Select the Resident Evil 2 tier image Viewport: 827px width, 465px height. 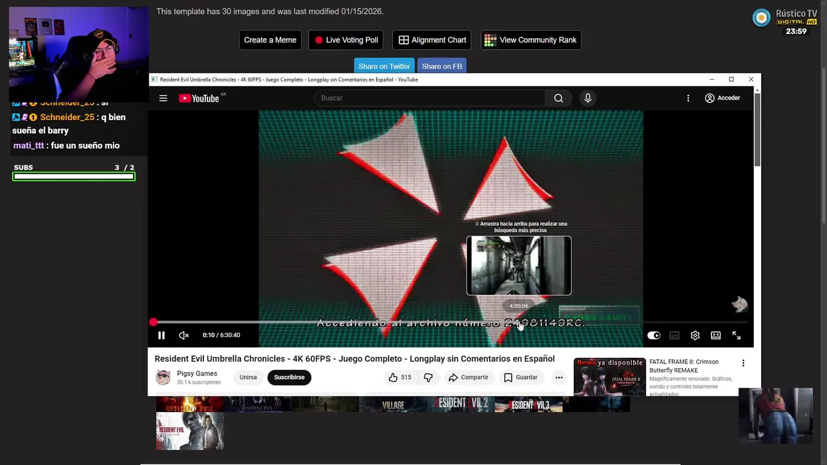click(x=461, y=404)
